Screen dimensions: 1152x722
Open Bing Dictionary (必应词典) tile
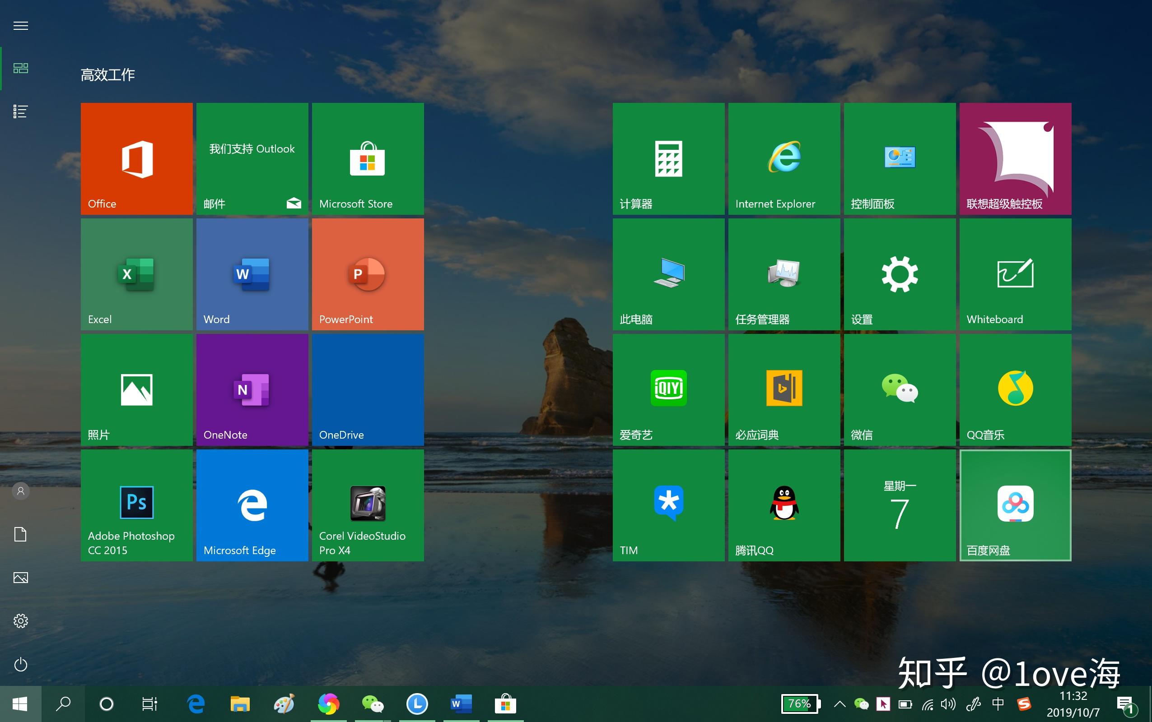pos(784,389)
